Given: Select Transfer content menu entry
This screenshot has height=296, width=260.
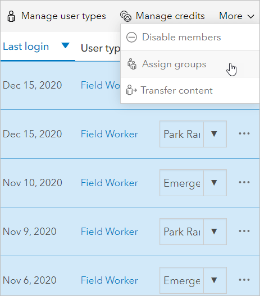Looking at the screenshot, I should point(190,90).
